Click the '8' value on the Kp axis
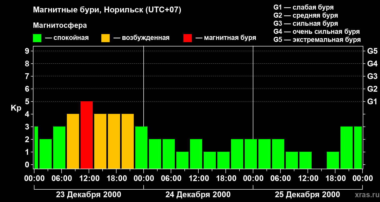Screen dimensions: 380x202 pyautogui.click(x=28, y=64)
